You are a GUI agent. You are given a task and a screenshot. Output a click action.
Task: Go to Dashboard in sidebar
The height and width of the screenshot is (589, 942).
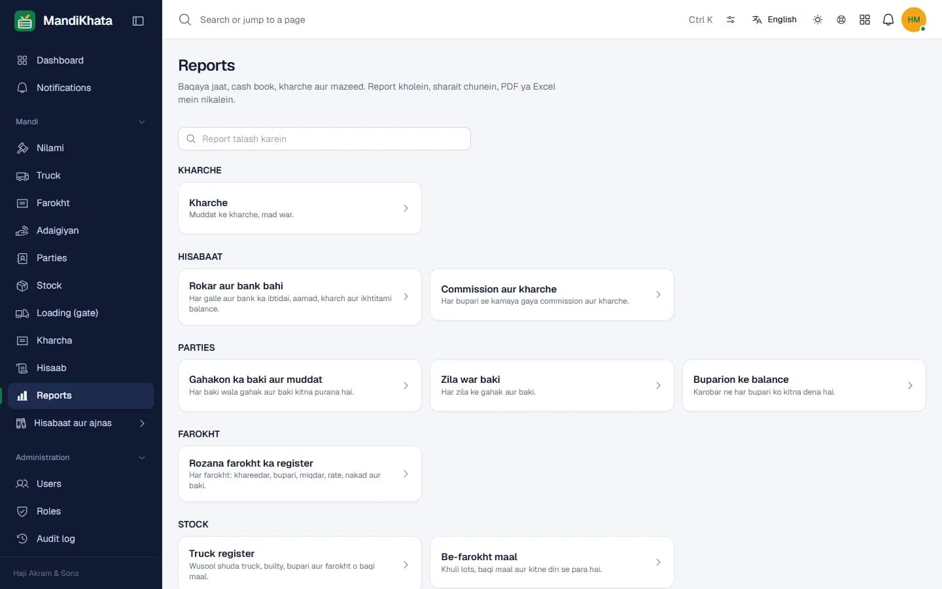tap(81, 60)
